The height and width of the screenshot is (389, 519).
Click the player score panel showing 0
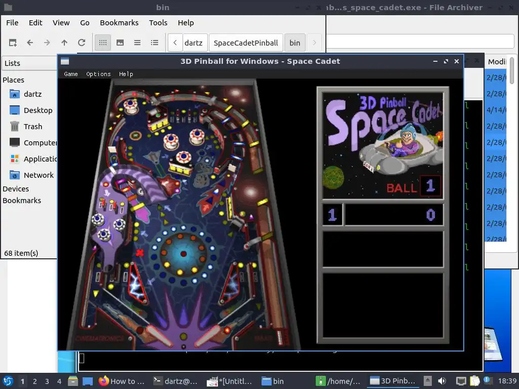(x=394, y=215)
